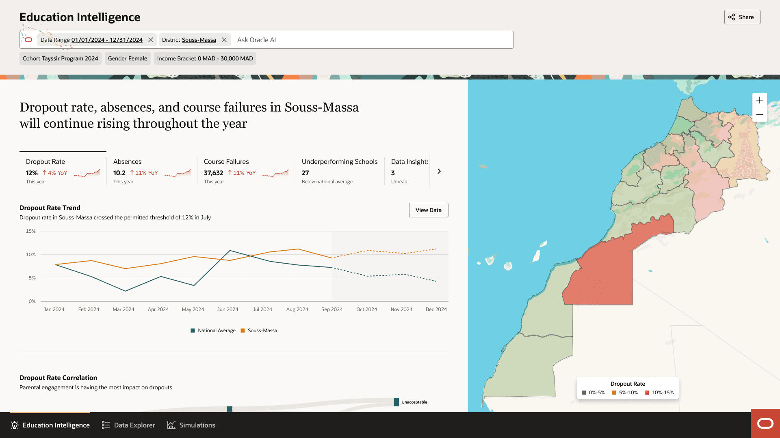Screen dimensions: 780x438
Task: Click the Share icon button
Action: (x=742, y=17)
